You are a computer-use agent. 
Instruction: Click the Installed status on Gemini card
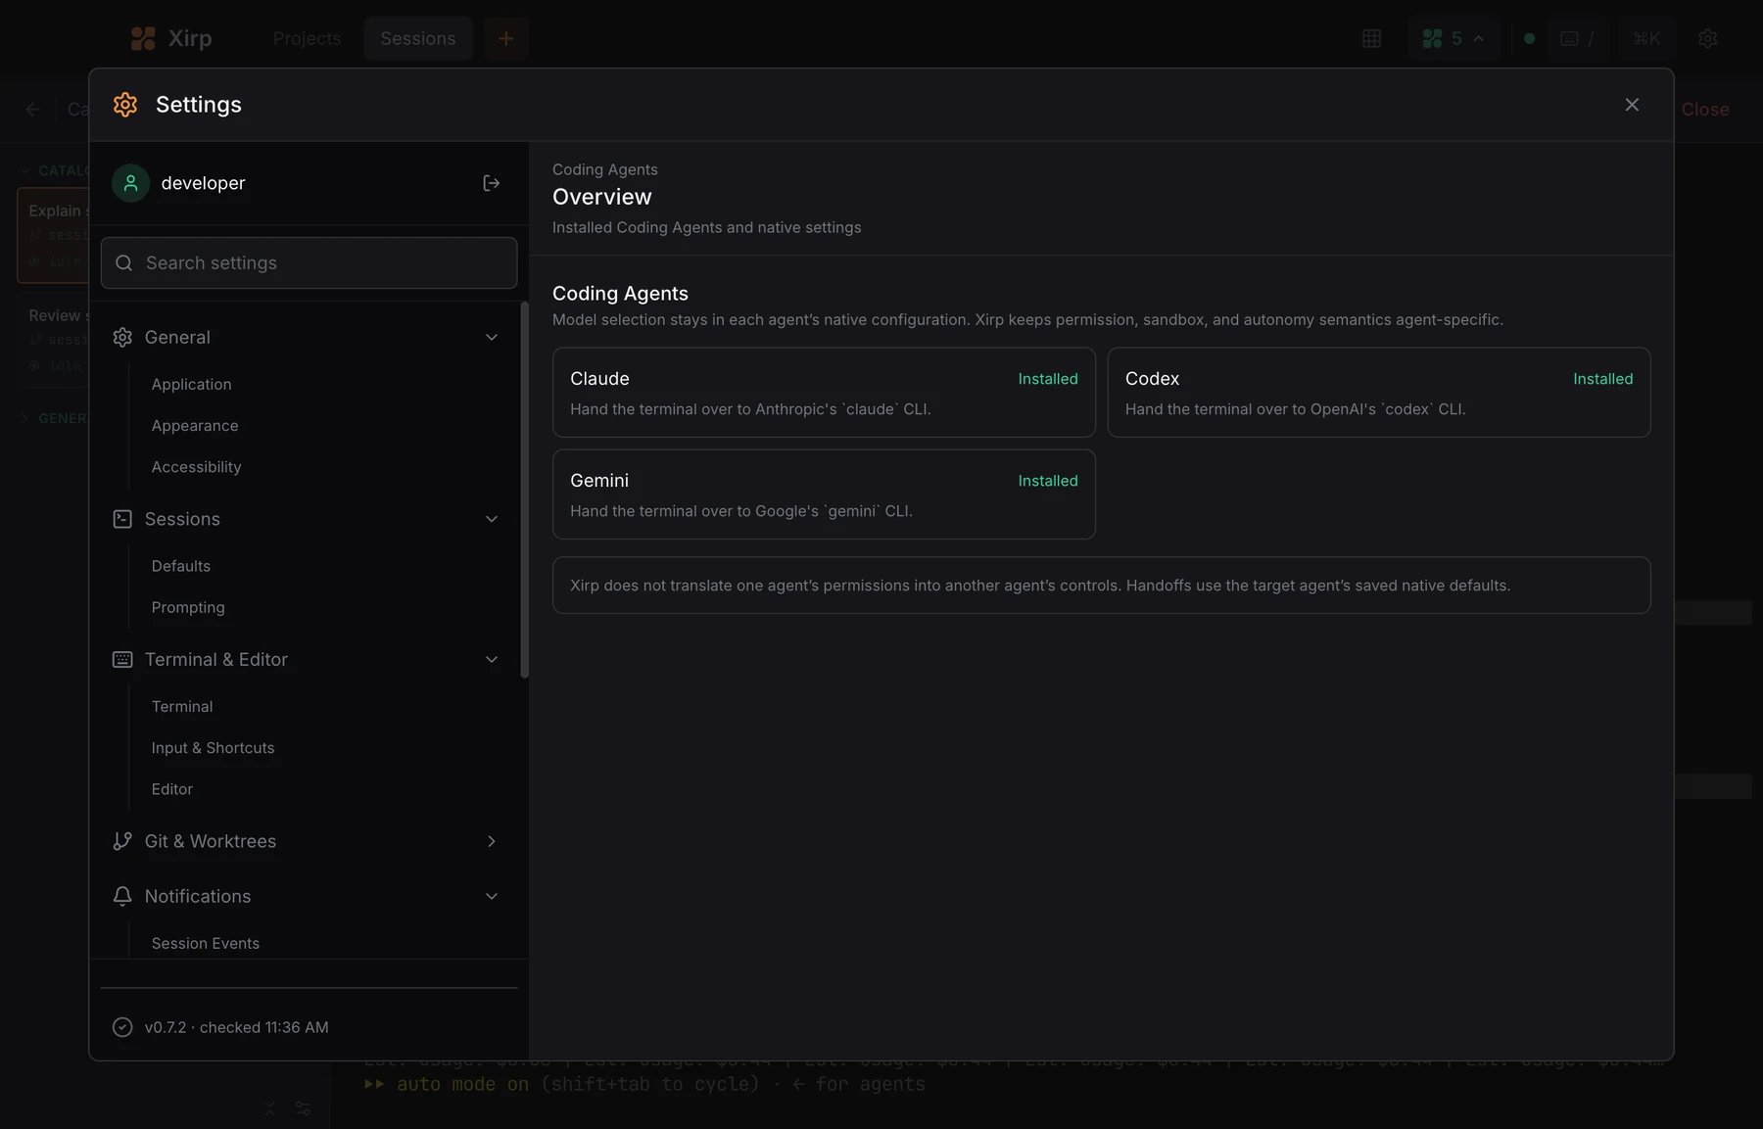point(1048,481)
